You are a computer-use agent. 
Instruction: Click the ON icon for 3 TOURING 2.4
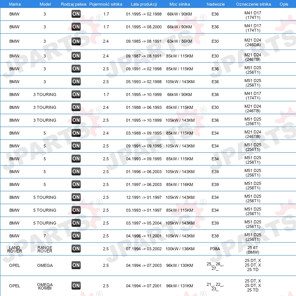coord(76,107)
